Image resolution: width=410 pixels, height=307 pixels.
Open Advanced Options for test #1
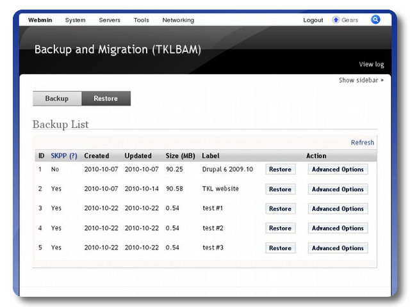coord(338,209)
